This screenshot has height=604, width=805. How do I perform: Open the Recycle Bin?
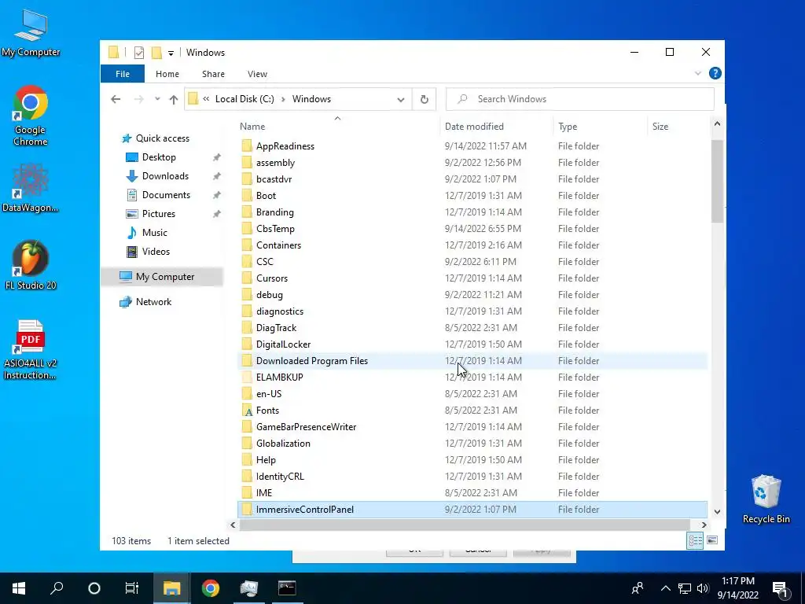point(766,499)
